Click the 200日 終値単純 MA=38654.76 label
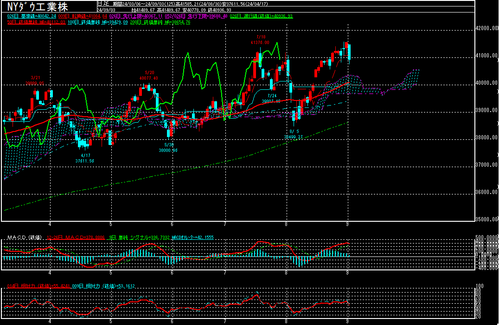499x325 pixels. pyautogui.click(x=160, y=22)
